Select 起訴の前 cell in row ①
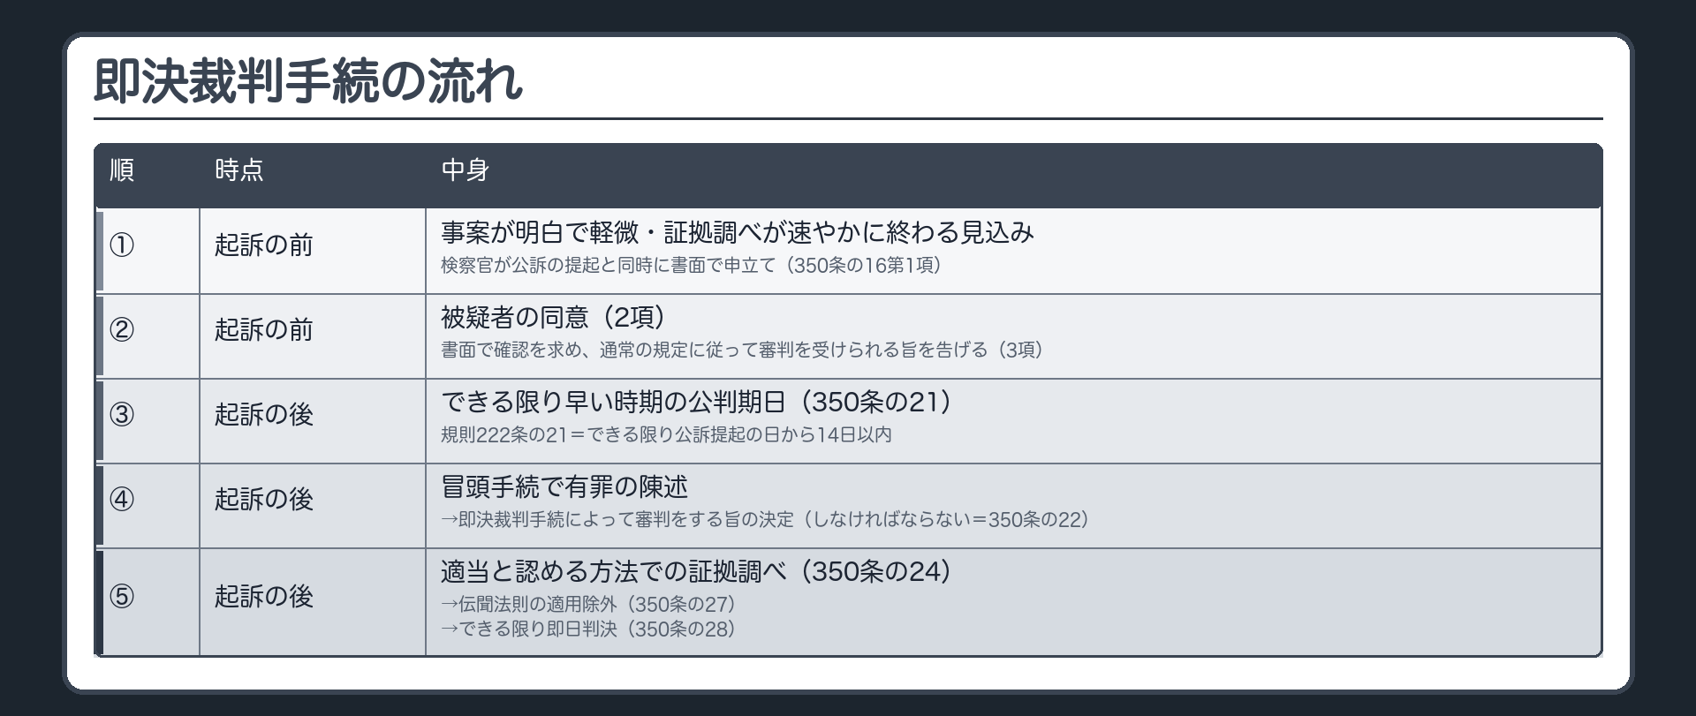 click(263, 245)
